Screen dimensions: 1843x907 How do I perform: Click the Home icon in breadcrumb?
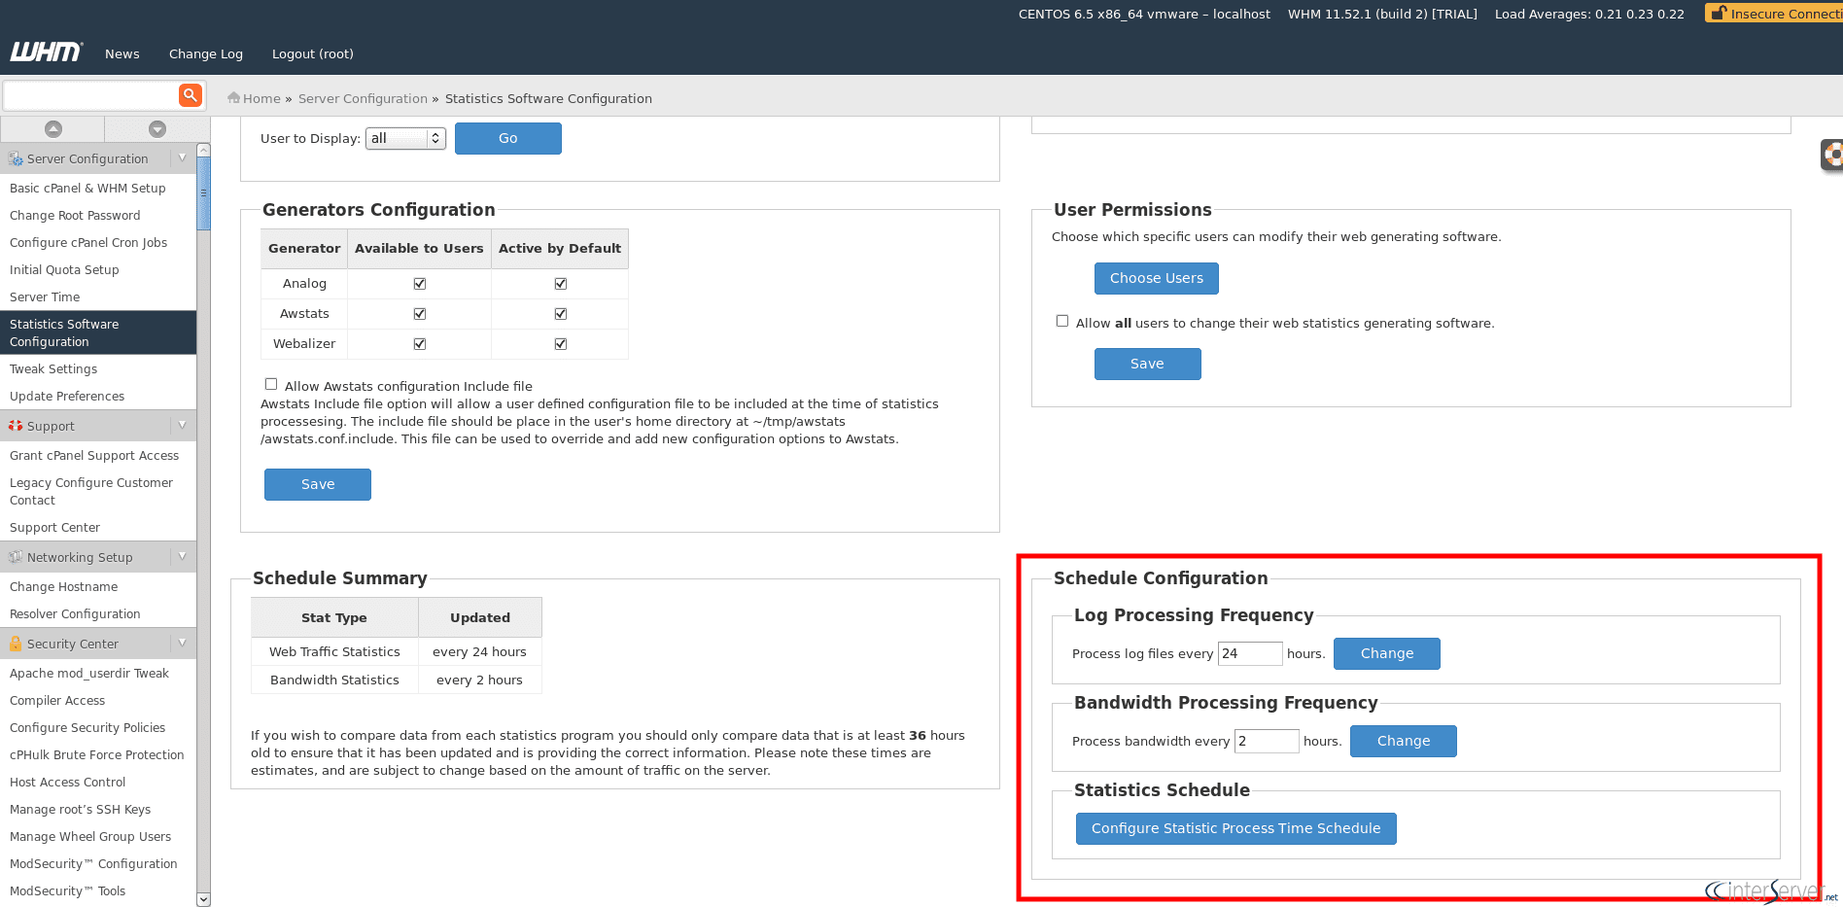point(233,98)
